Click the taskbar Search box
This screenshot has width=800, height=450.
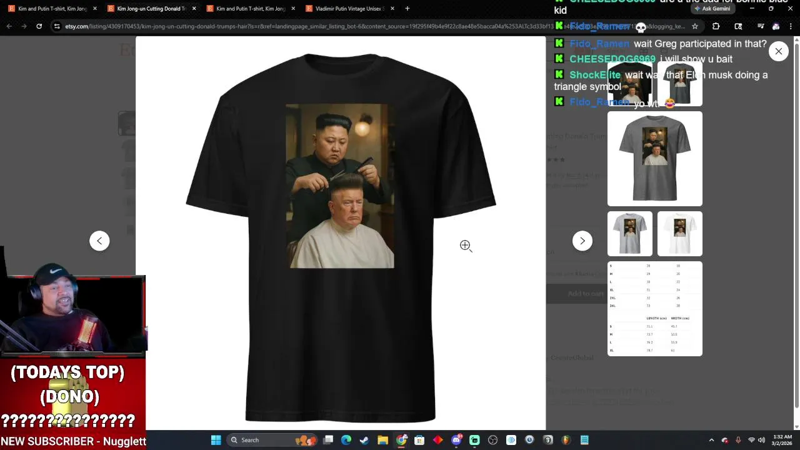[x=272, y=440]
